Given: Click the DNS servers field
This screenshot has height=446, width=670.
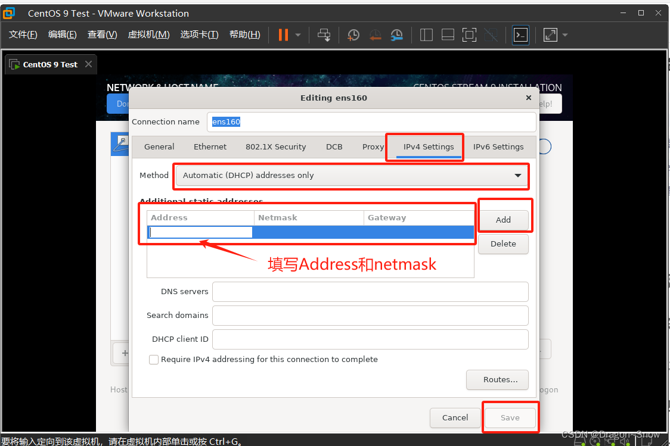Looking at the screenshot, I should [x=370, y=292].
